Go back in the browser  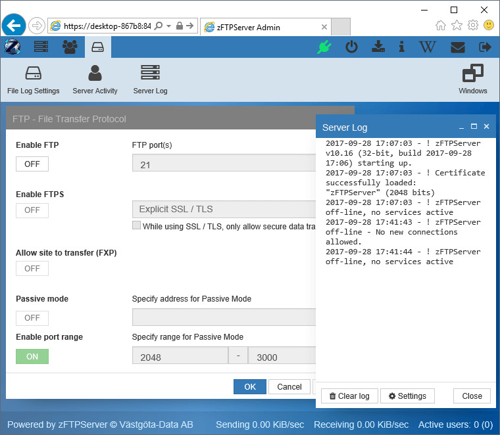(x=14, y=25)
